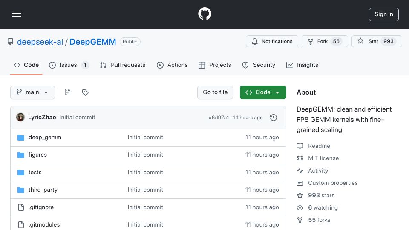Open the figures folder
This screenshot has width=409, height=230.
tap(37, 155)
